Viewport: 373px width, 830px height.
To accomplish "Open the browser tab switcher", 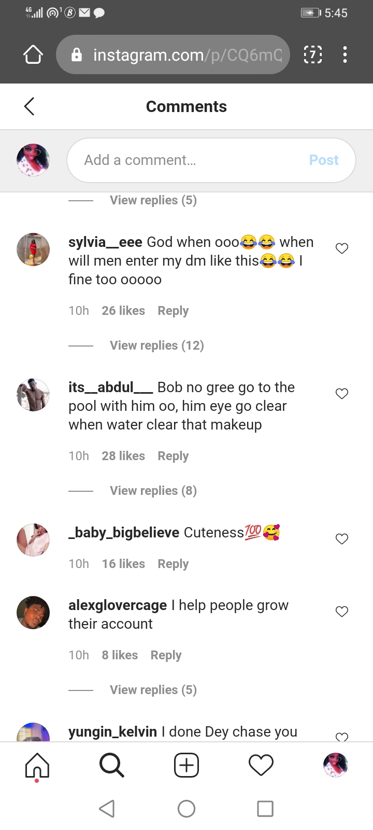I will tap(312, 54).
